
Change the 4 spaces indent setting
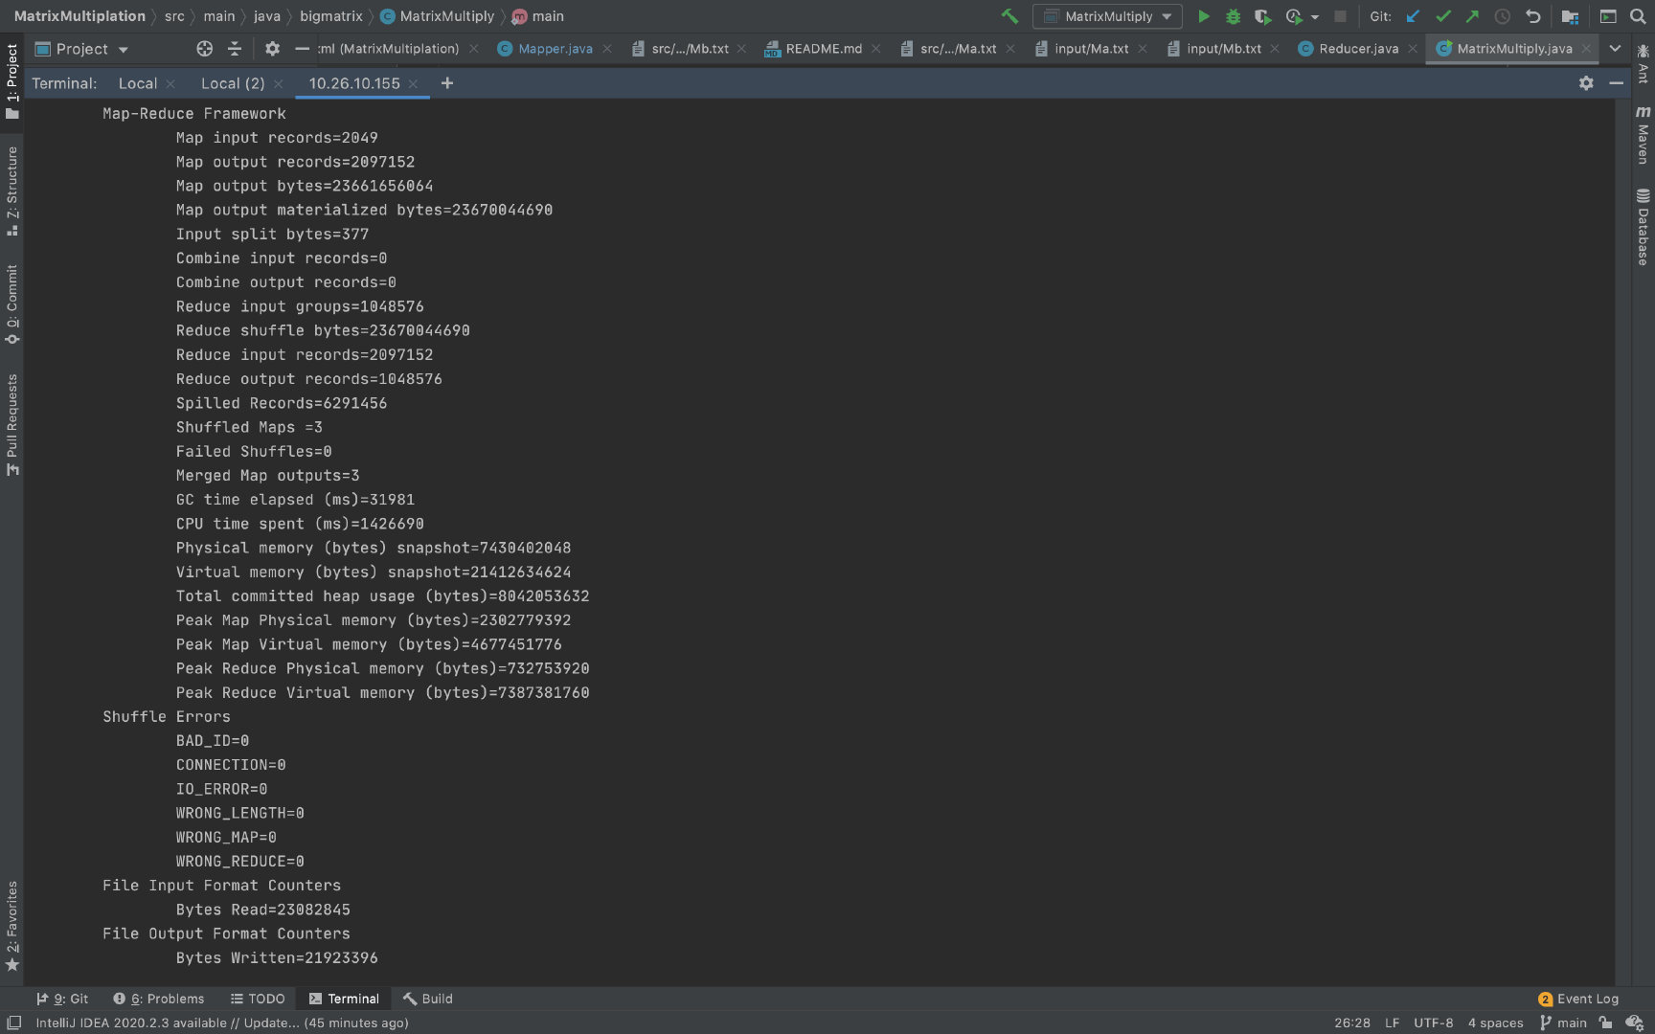point(1495,1023)
